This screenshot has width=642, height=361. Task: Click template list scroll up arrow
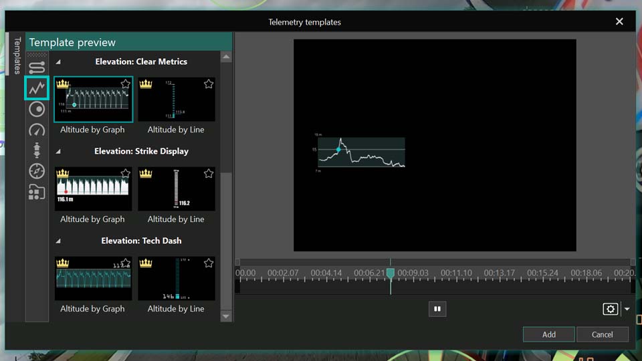click(x=226, y=57)
